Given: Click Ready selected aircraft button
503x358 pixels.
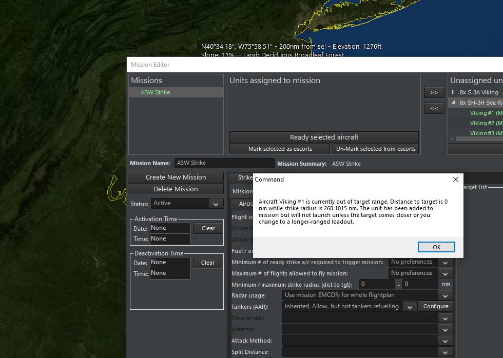Looking at the screenshot, I should 324,137.
